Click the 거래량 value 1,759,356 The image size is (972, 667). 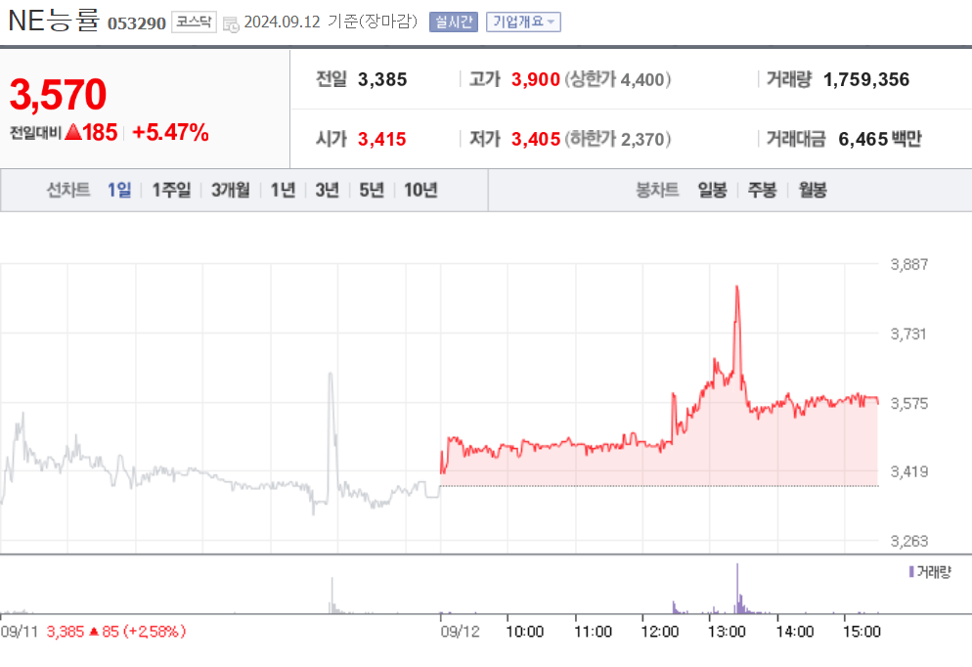(x=866, y=79)
